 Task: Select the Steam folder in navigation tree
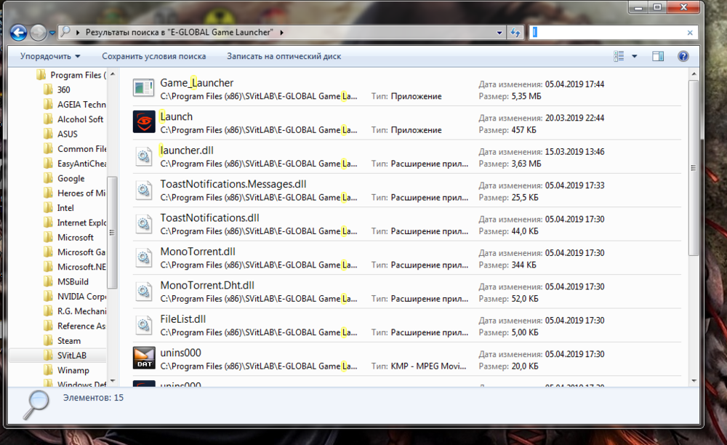(x=69, y=340)
